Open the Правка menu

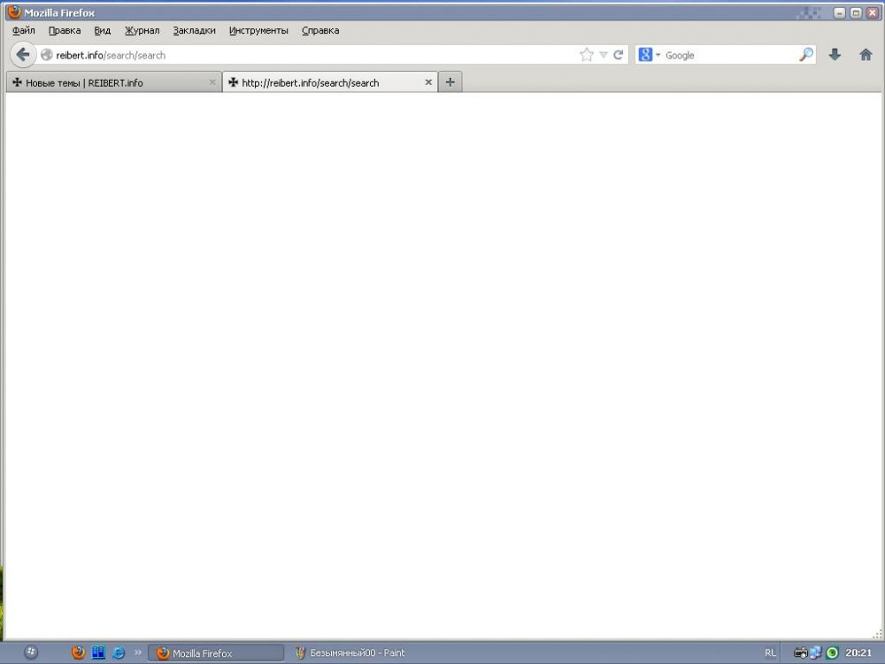pyautogui.click(x=65, y=30)
